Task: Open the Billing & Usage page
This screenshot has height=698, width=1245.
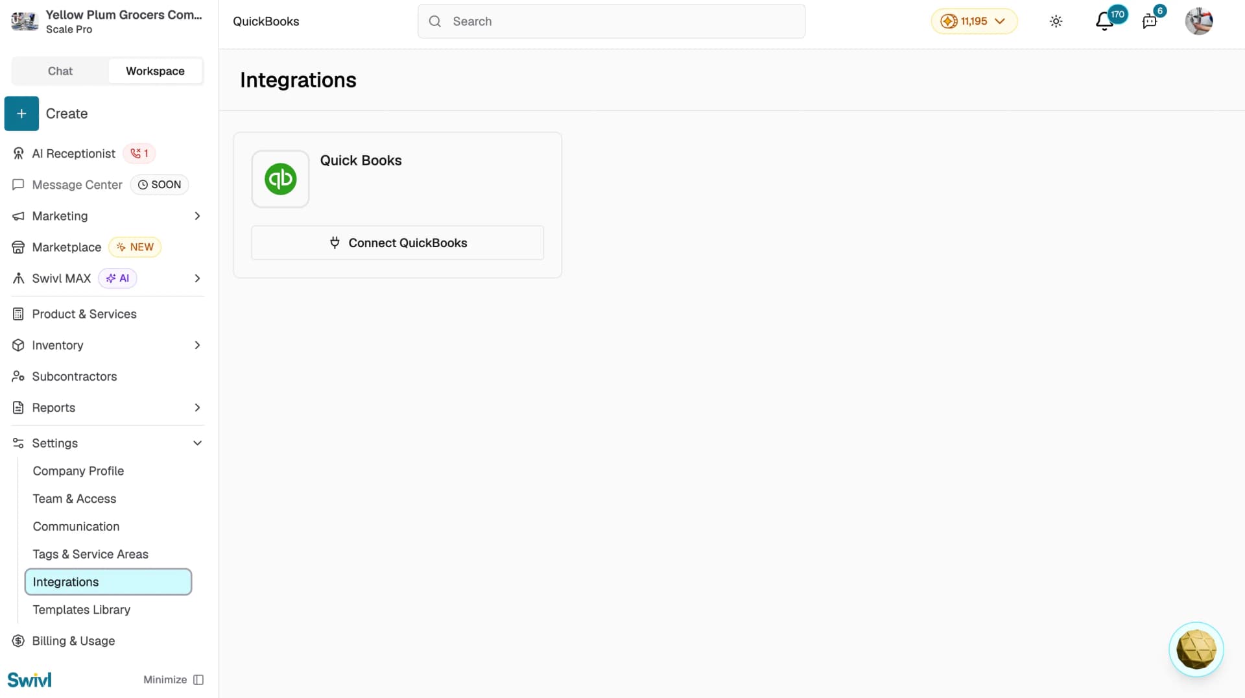Action: point(74,641)
